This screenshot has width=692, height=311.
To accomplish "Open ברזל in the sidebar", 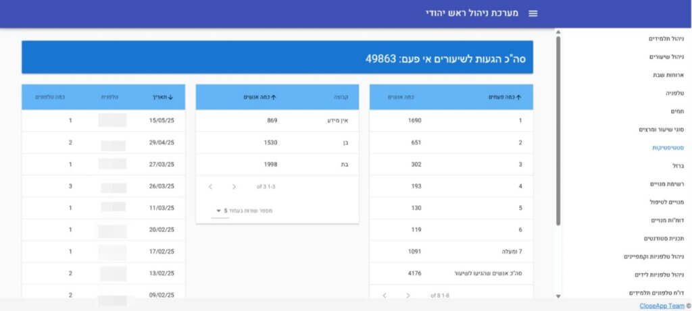I will point(678,166).
